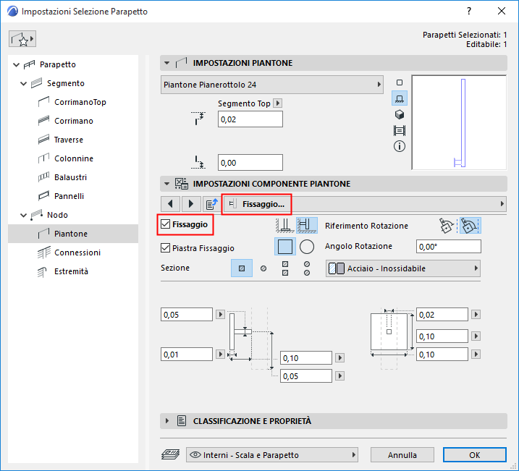Choose square fixing plate shape
Image resolution: width=519 pixels, height=471 pixels.
click(x=285, y=247)
